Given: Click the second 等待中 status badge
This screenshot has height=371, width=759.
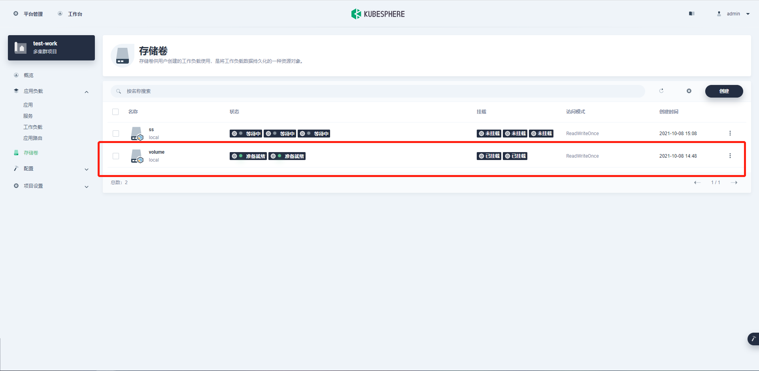Looking at the screenshot, I should tap(280, 134).
